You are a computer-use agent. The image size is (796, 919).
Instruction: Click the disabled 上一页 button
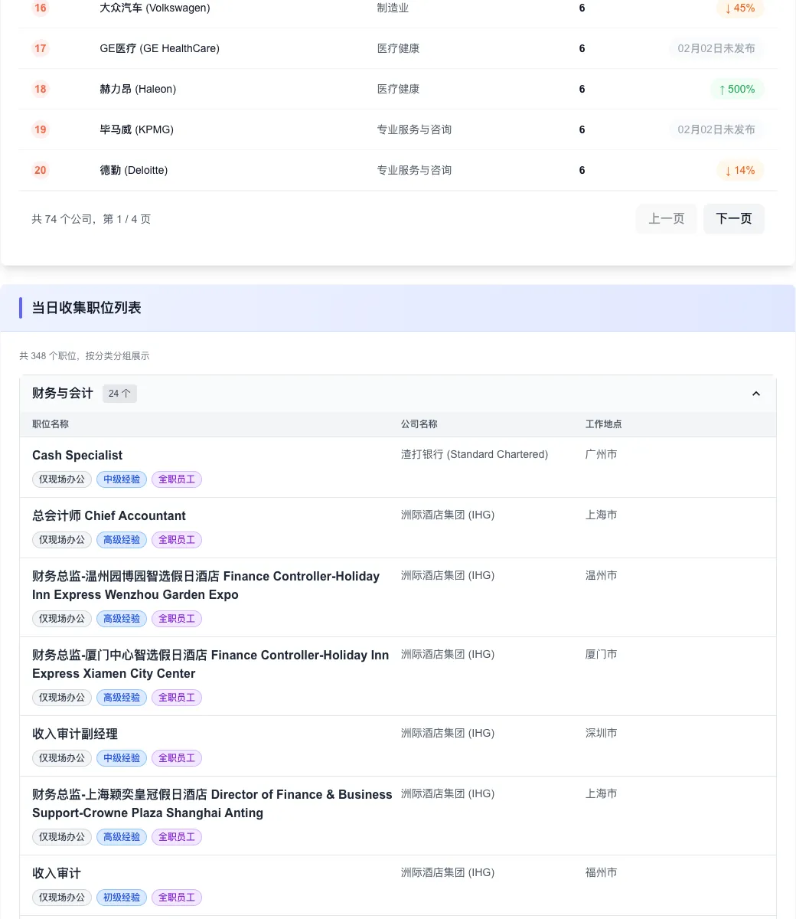point(667,219)
